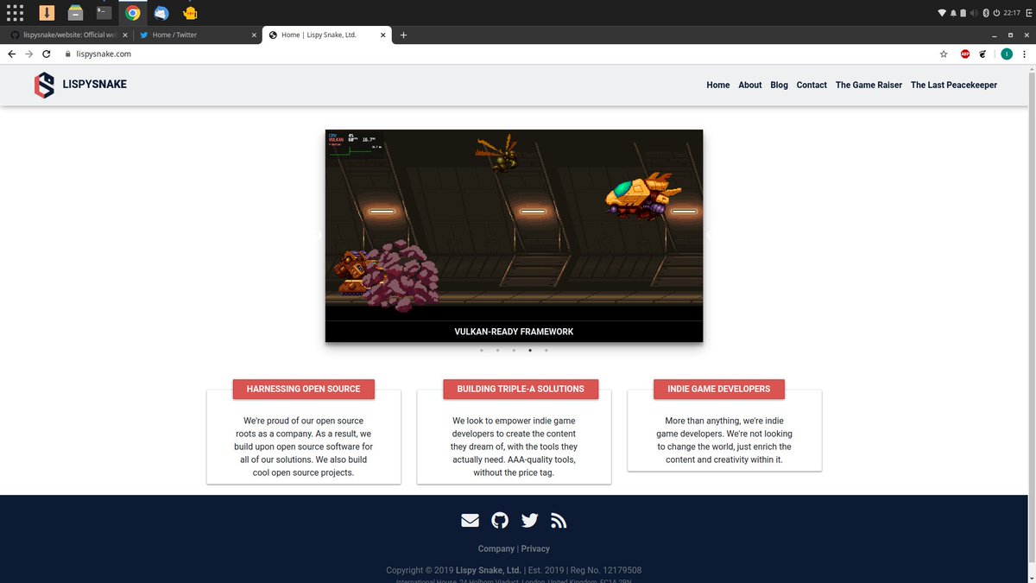Open the RSS feed icon in the footer

(559, 520)
